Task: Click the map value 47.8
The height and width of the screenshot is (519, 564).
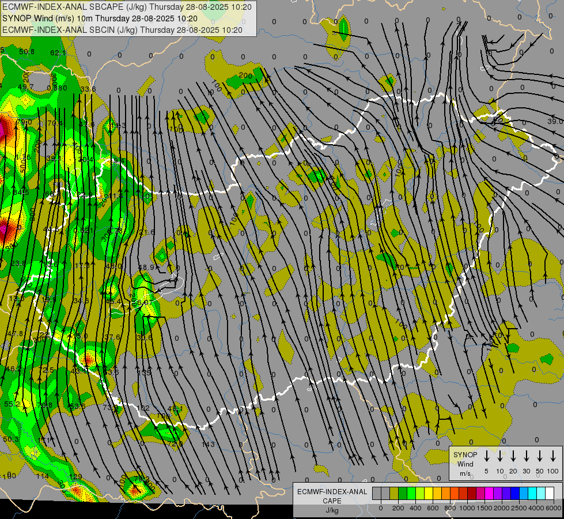Action: tap(15, 334)
